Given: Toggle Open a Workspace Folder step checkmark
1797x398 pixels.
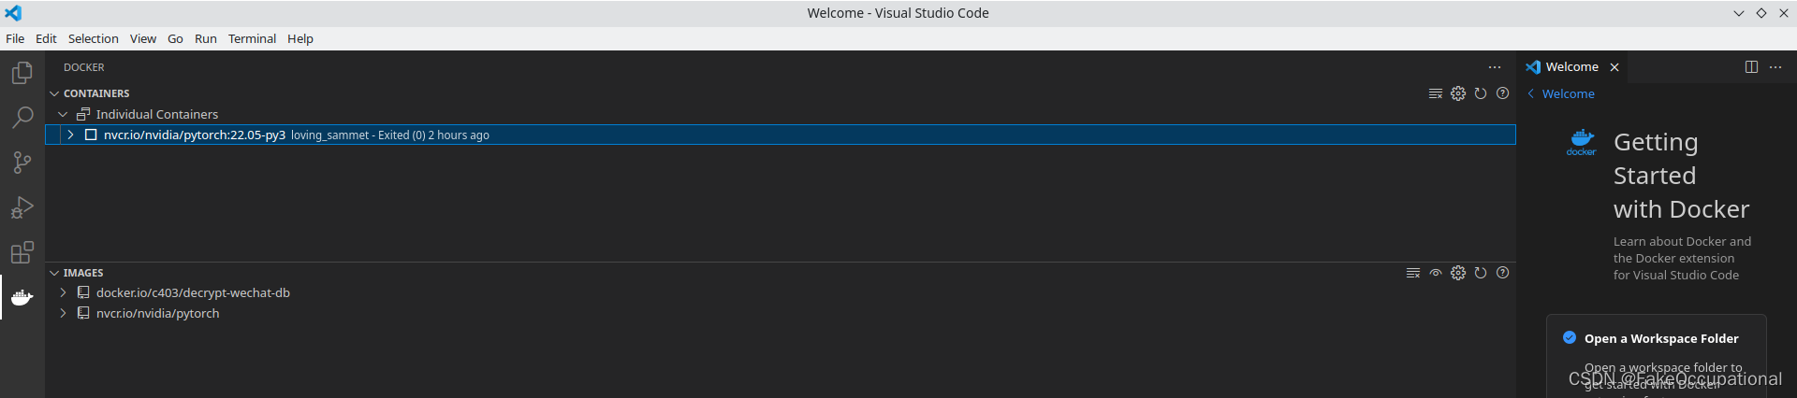Looking at the screenshot, I should [1570, 338].
